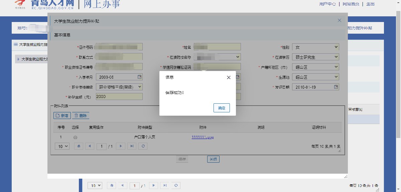Open the 用户中心 link in top navigation
This screenshot has width=401, height=192.
327,4
